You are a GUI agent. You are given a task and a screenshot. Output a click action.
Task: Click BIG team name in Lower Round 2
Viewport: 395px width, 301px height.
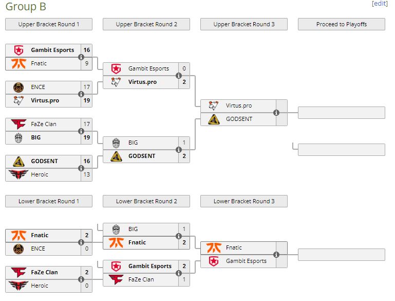[133, 229]
